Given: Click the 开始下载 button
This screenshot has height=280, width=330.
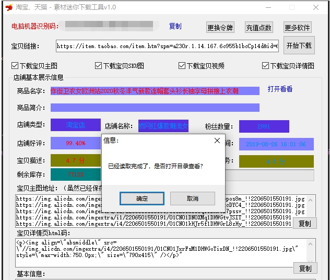Looking at the screenshot, I should [x=299, y=45].
